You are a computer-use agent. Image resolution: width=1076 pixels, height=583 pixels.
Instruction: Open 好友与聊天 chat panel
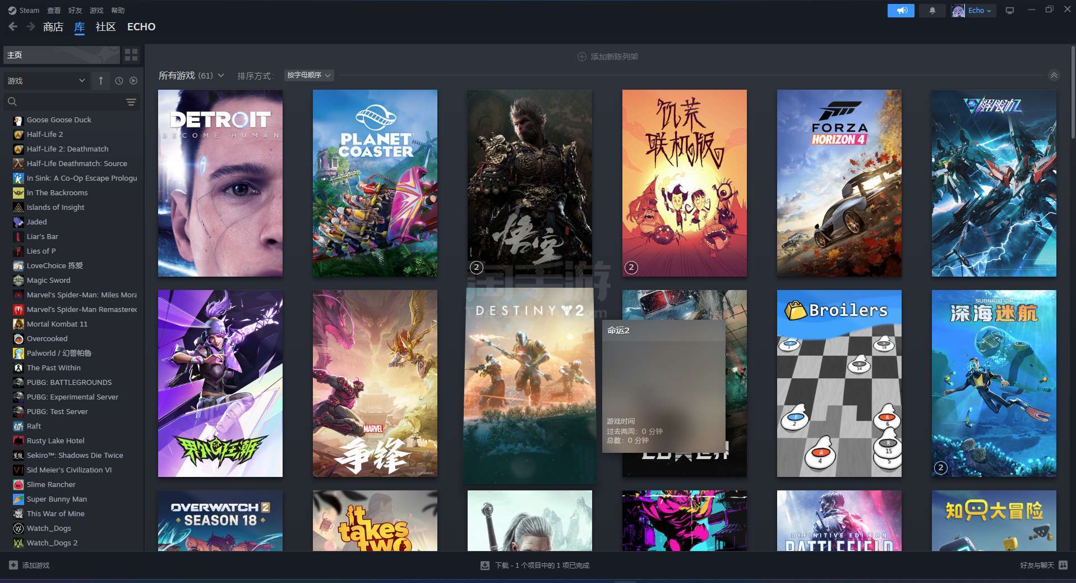[1043, 565]
